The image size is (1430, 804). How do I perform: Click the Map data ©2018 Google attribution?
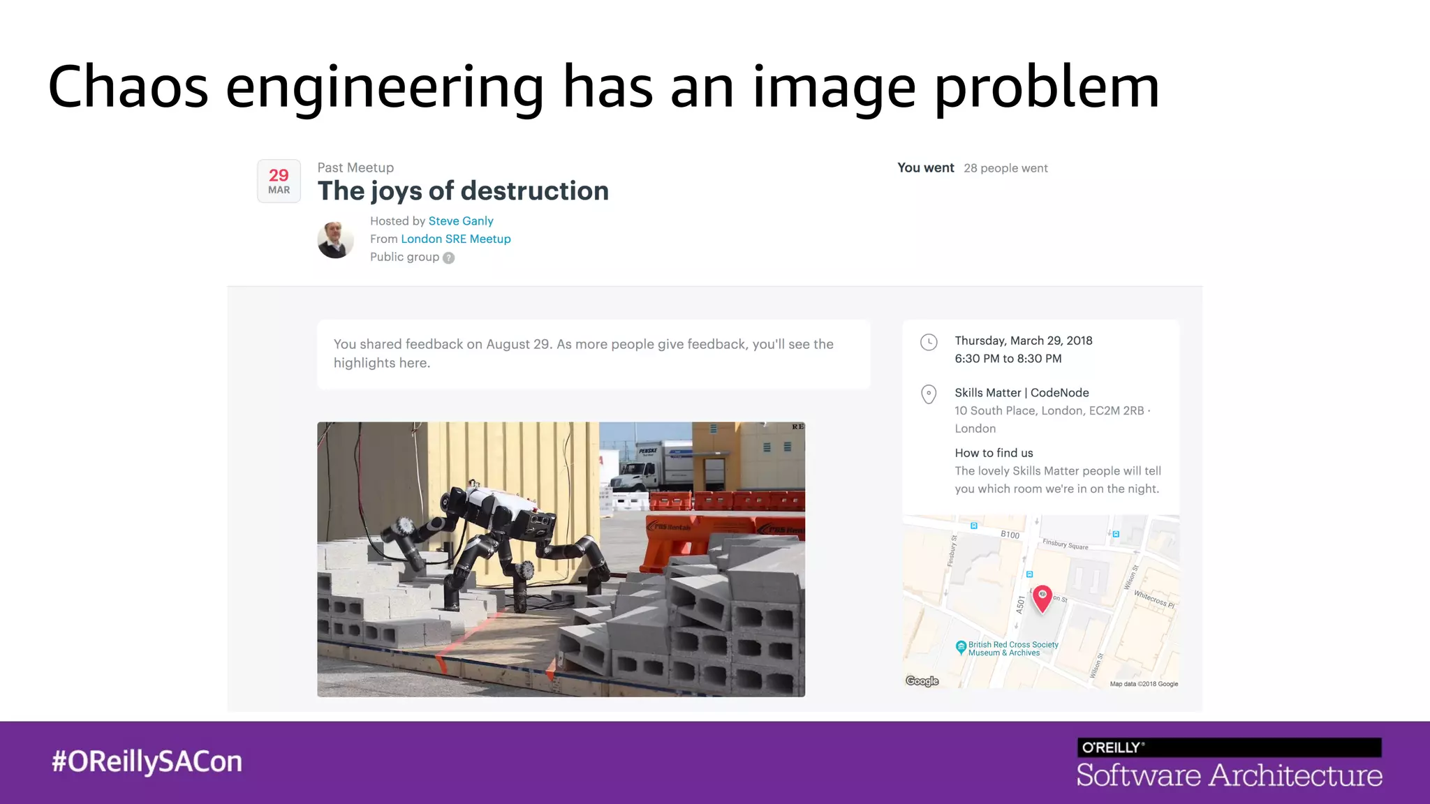1144,684
